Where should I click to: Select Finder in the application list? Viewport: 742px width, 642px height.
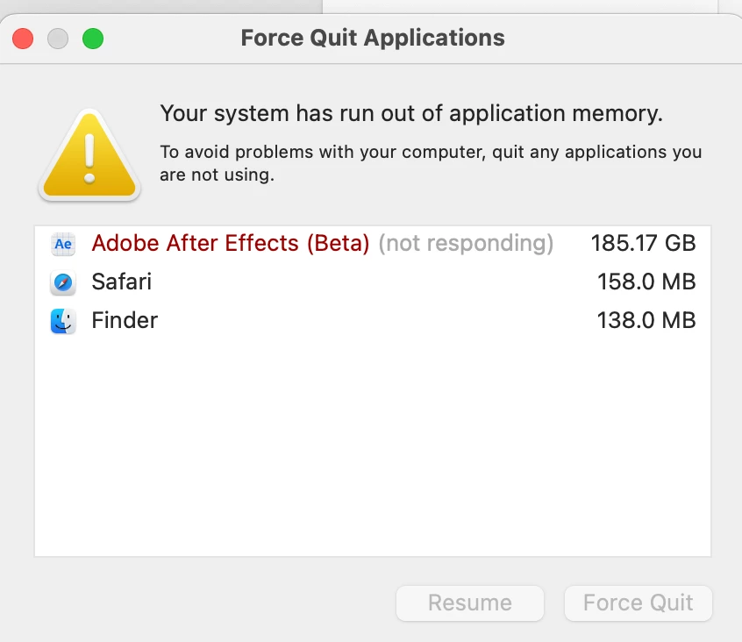click(125, 321)
